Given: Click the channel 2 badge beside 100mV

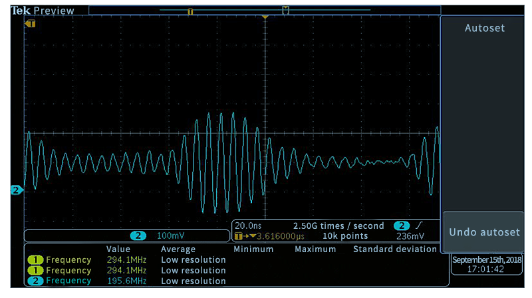Looking at the screenshot, I should (x=138, y=236).
